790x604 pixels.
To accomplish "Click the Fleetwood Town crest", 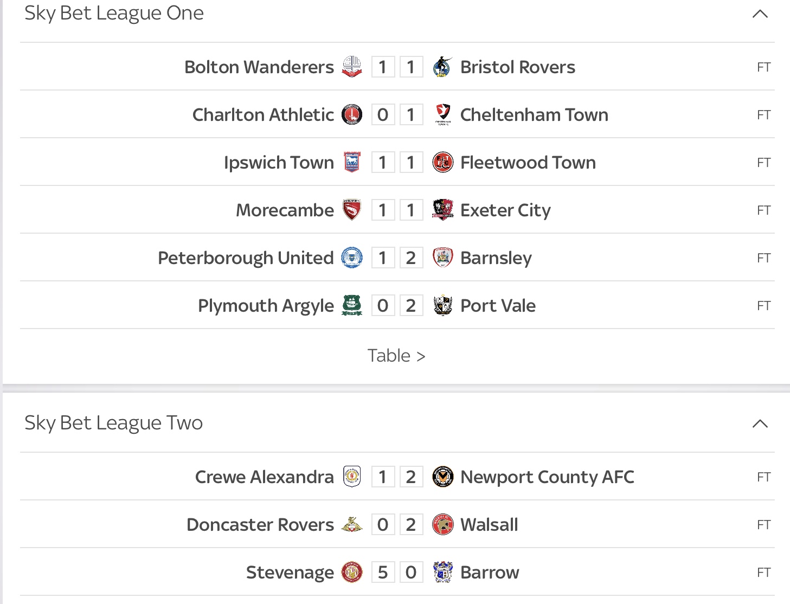I will click(442, 162).
